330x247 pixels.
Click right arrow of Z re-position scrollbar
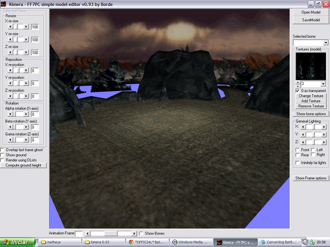click(x=26, y=96)
